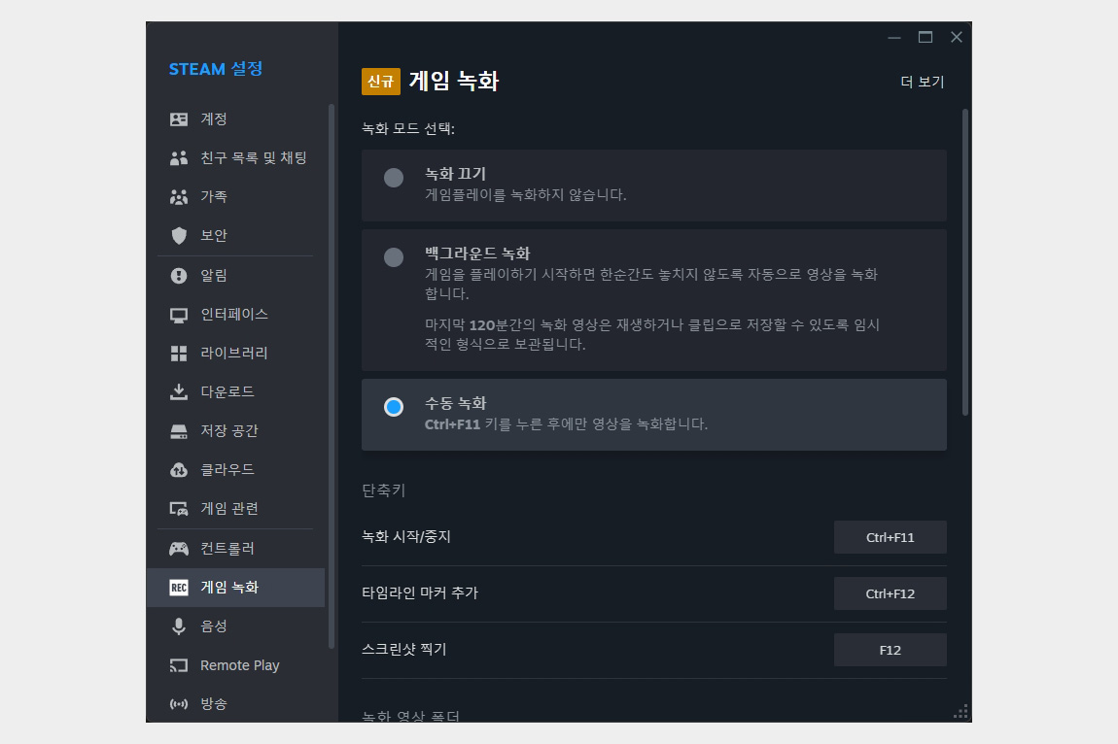Click the 스크린샷 찍기 label
This screenshot has width=1118, height=744.
404,649
